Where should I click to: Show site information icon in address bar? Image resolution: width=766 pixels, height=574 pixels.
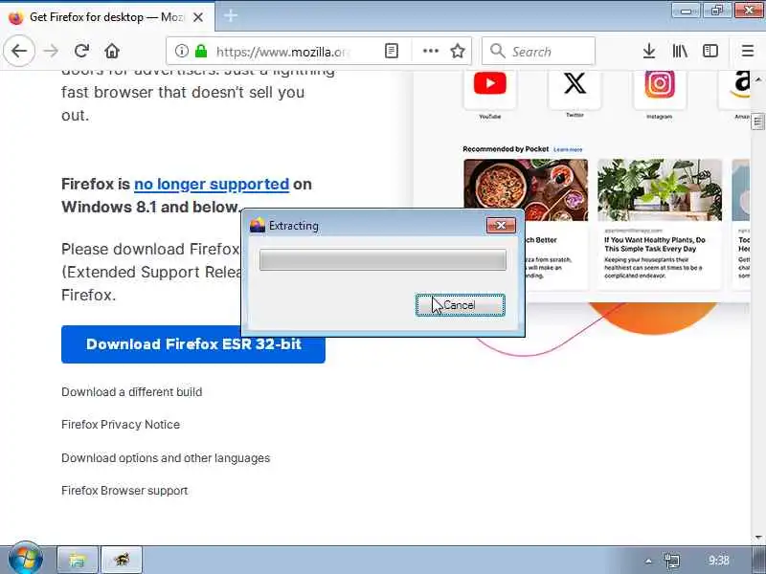pos(181,51)
